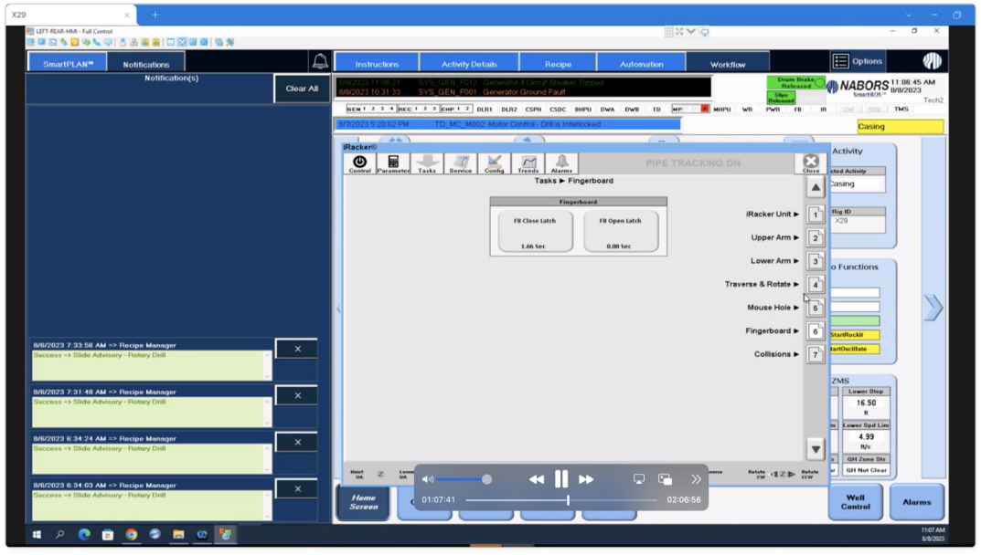Mute the video speaker icon

pyautogui.click(x=428, y=479)
